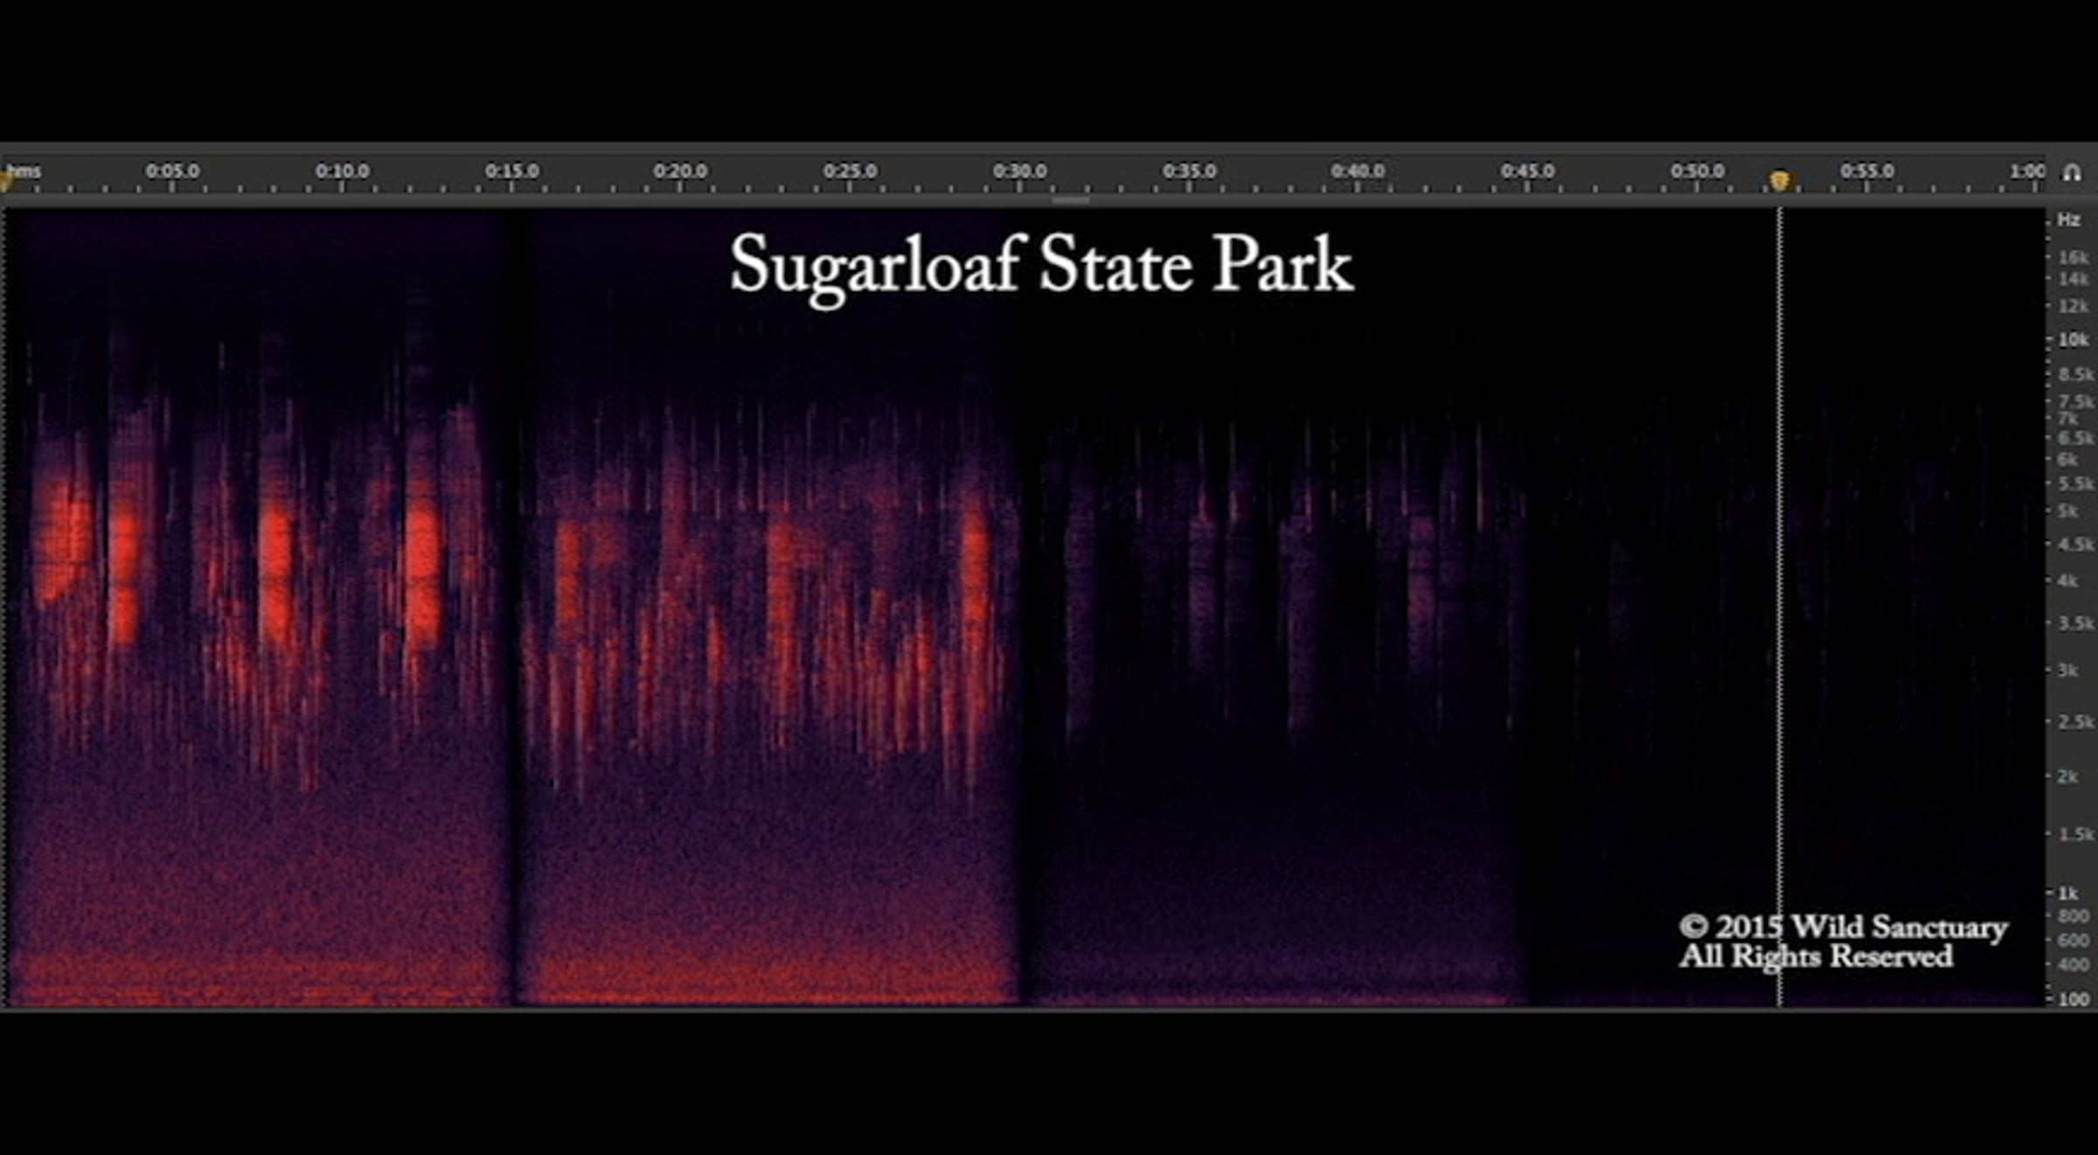The height and width of the screenshot is (1155, 2098).
Task: Click the yellow playhead marker on the ruler
Action: point(1779,180)
